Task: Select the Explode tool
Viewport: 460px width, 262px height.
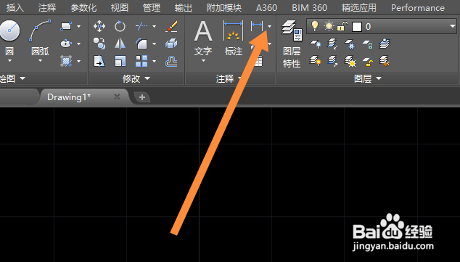Action: click(171, 44)
